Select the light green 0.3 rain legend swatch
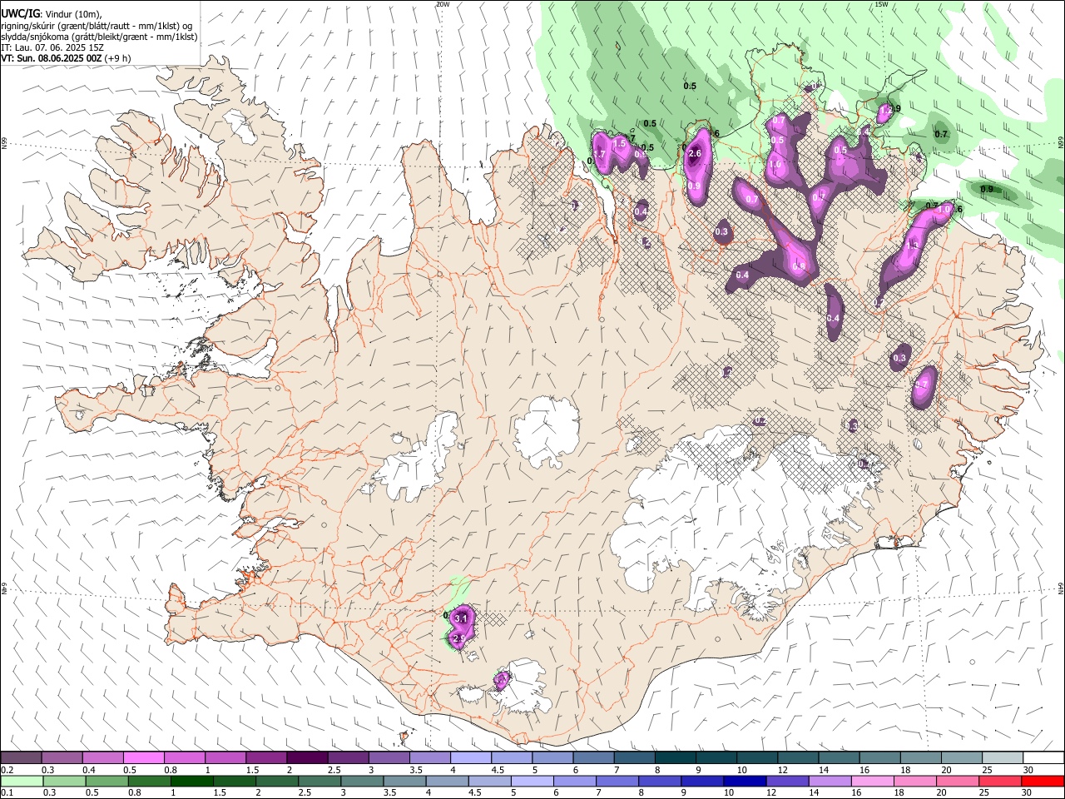 click(62, 782)
